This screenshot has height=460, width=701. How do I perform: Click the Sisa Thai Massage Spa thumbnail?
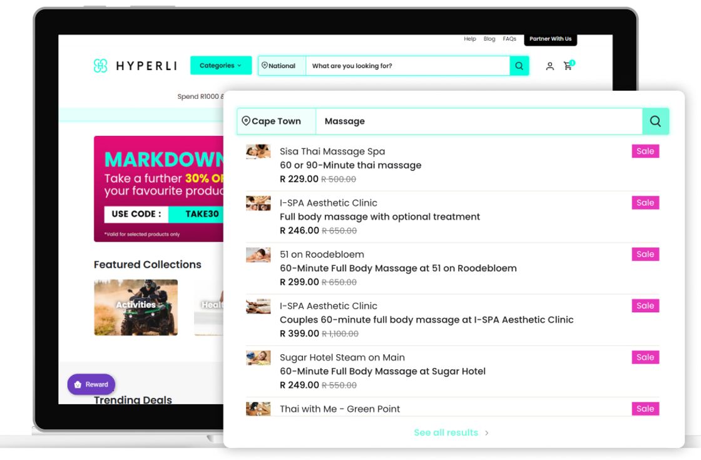pos(258,151)
